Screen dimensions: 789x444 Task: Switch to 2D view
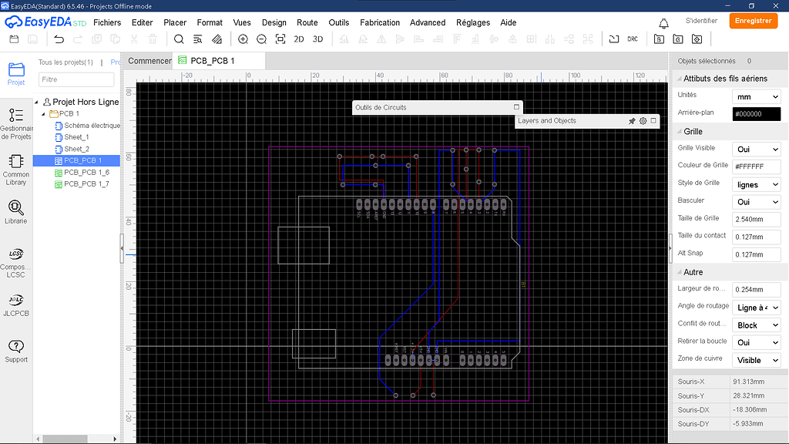[x=299, y=39]
